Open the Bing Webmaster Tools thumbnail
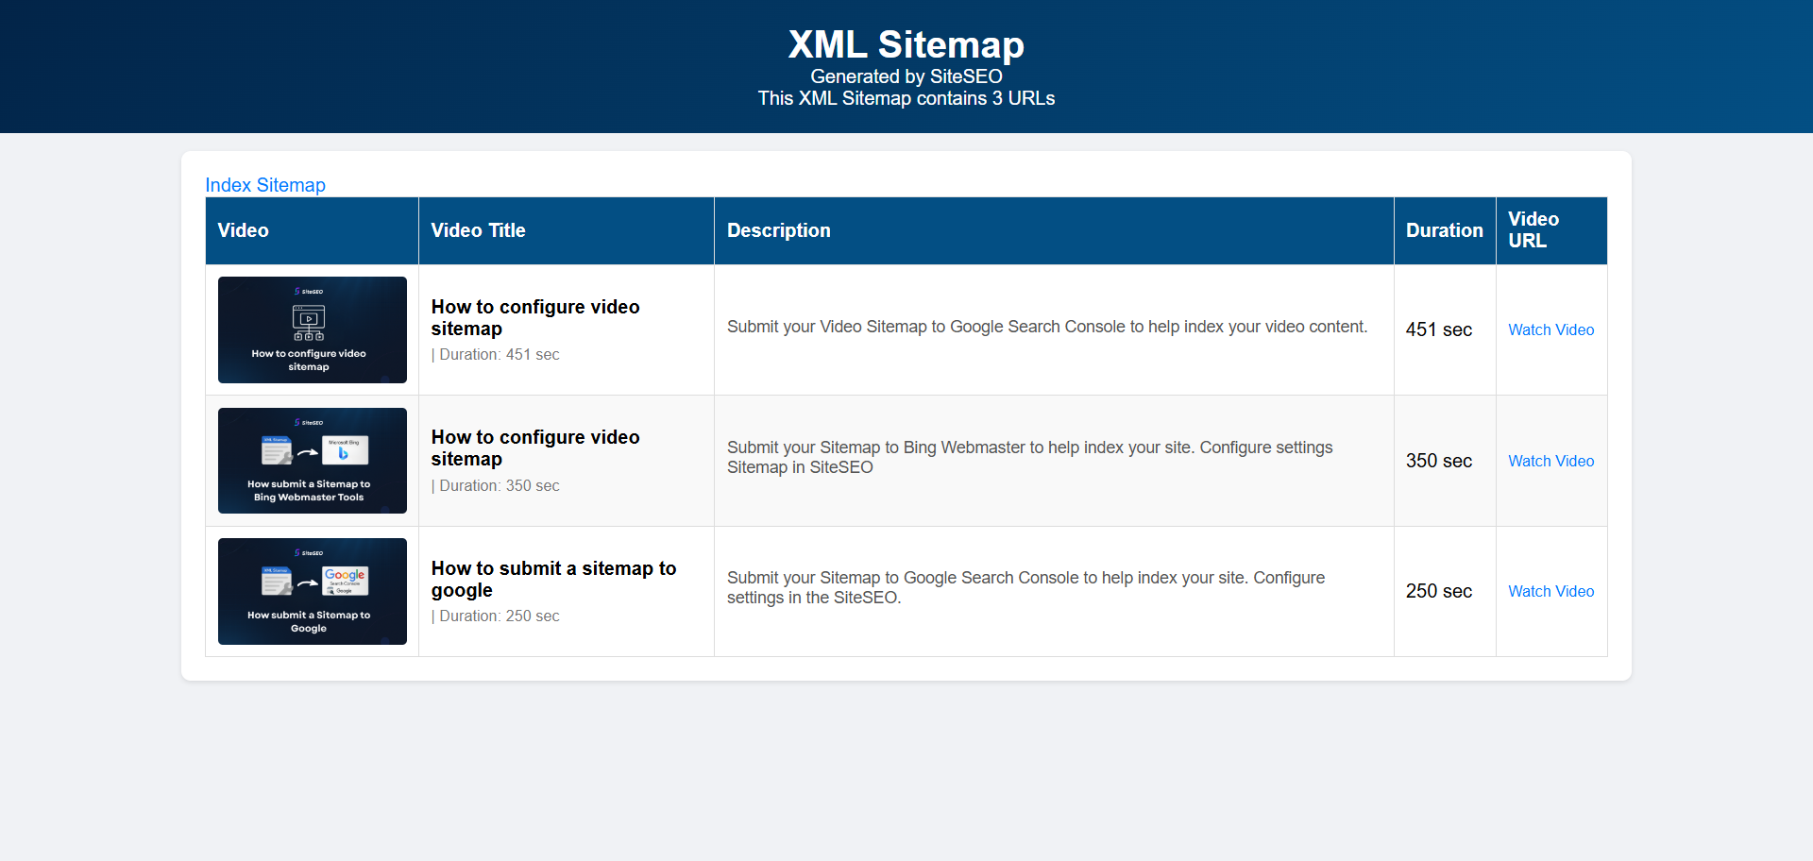 [313, 461]
